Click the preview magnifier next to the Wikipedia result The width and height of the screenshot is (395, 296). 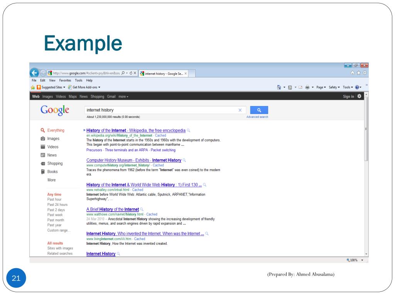[x=188, y=130]
